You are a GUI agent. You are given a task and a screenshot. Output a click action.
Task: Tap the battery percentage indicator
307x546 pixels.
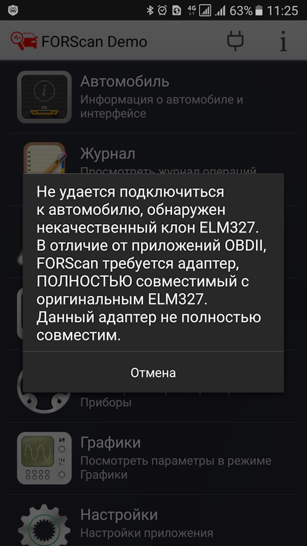[x=241, y=10]
